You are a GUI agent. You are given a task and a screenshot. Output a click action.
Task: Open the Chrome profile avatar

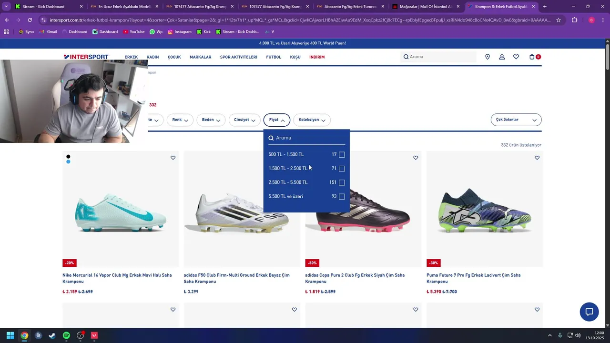[591, 20]
